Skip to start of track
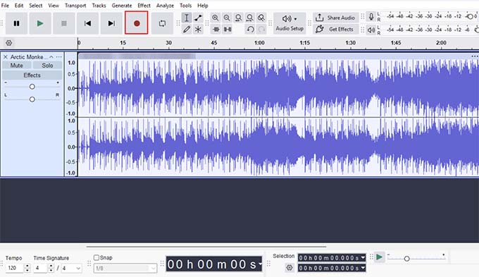 click(87, 23)
